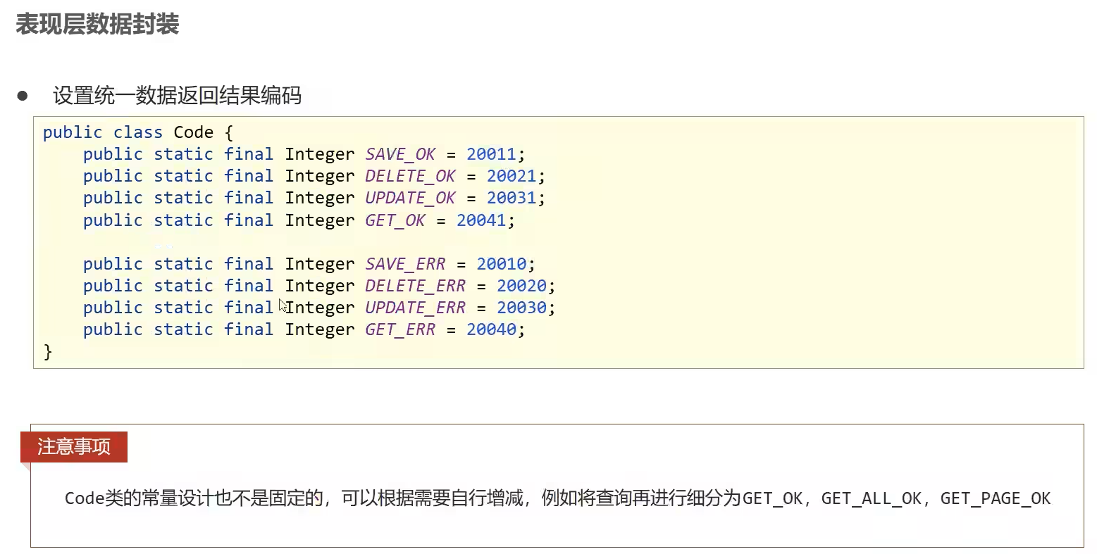Image resolution: width=1097 pixels, height=554 pixels.
Task: Click the class name "Code" in the declaration
Action: pyautogui.click(x=193, y=132)
